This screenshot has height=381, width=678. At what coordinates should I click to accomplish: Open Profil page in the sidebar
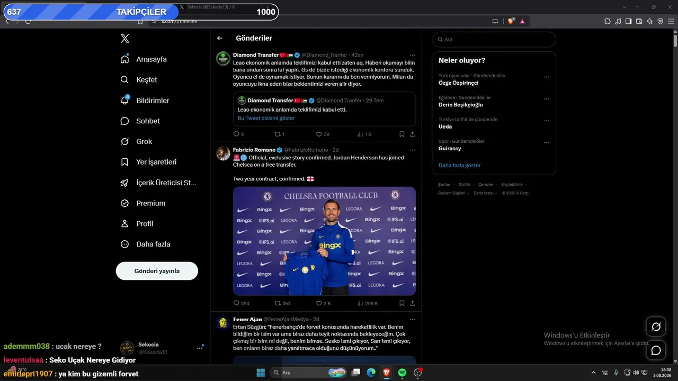click(137, 224)
